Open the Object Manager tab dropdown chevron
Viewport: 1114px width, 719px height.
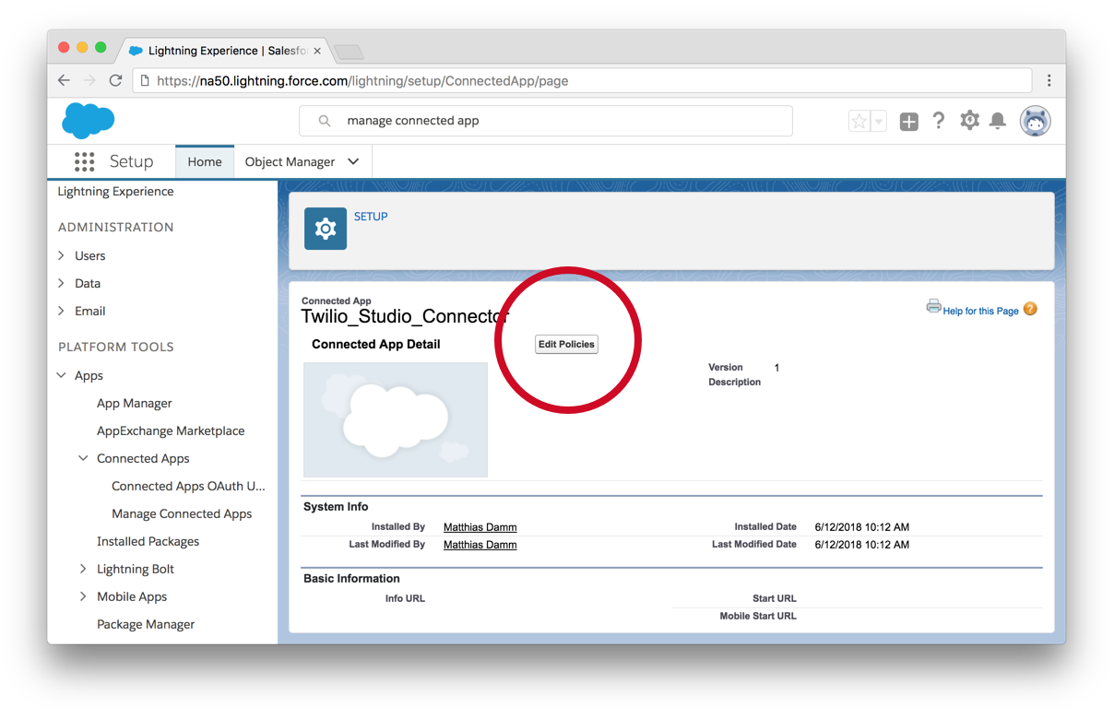[x=353, y=161]
